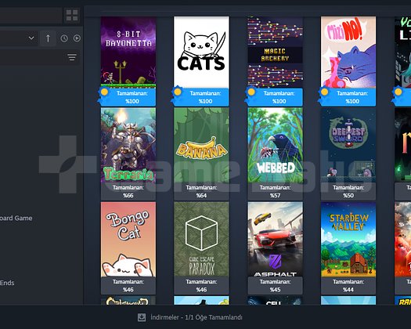Click Webbed's Tamamlanan %57 label
Image resolution: width=411 pixels, height=329 pixels.
[x=276, y=191]
